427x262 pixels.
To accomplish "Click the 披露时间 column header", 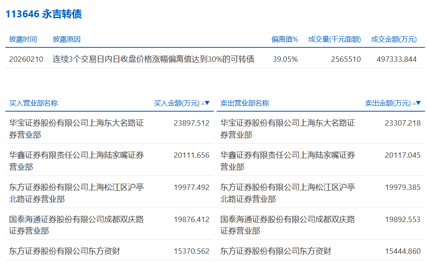I will [x=23, y=40].
